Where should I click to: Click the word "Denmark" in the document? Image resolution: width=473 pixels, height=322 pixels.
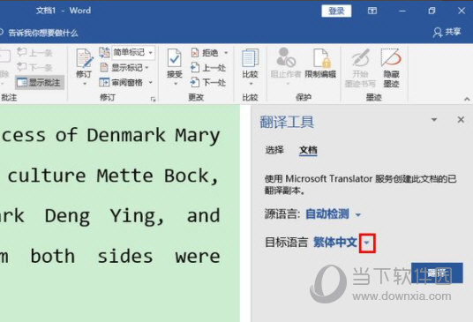coord(126,135)
